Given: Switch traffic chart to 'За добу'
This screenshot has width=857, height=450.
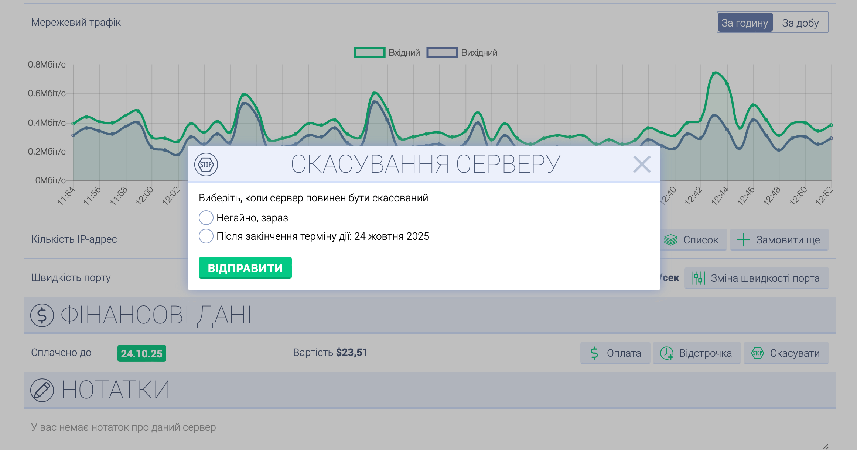Looking at the screenshot, I should tap(800, 22).
